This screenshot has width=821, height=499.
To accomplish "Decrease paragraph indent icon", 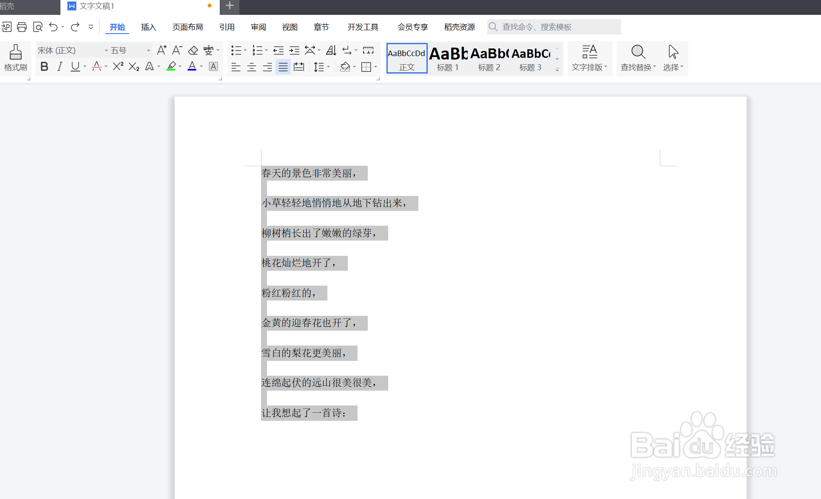I will pyautogui.click(x=278, y=51).
